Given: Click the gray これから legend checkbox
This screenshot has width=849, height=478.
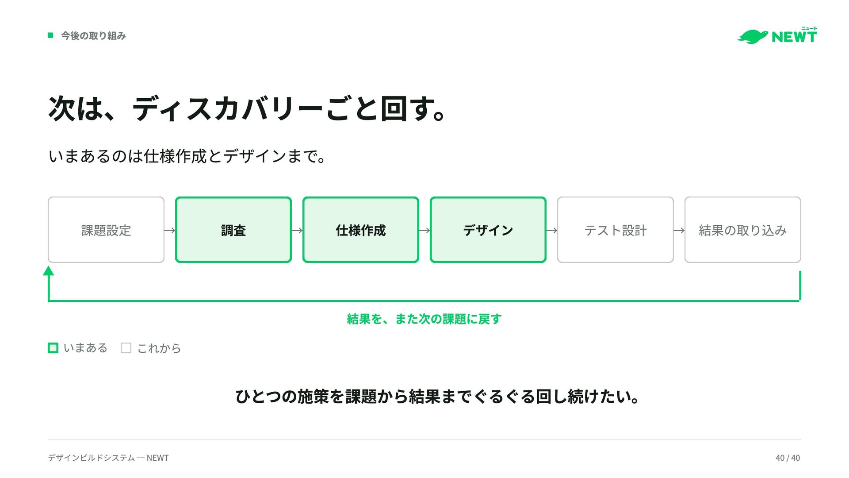Looking at the screenshot, I should click(x=126, y=348).
